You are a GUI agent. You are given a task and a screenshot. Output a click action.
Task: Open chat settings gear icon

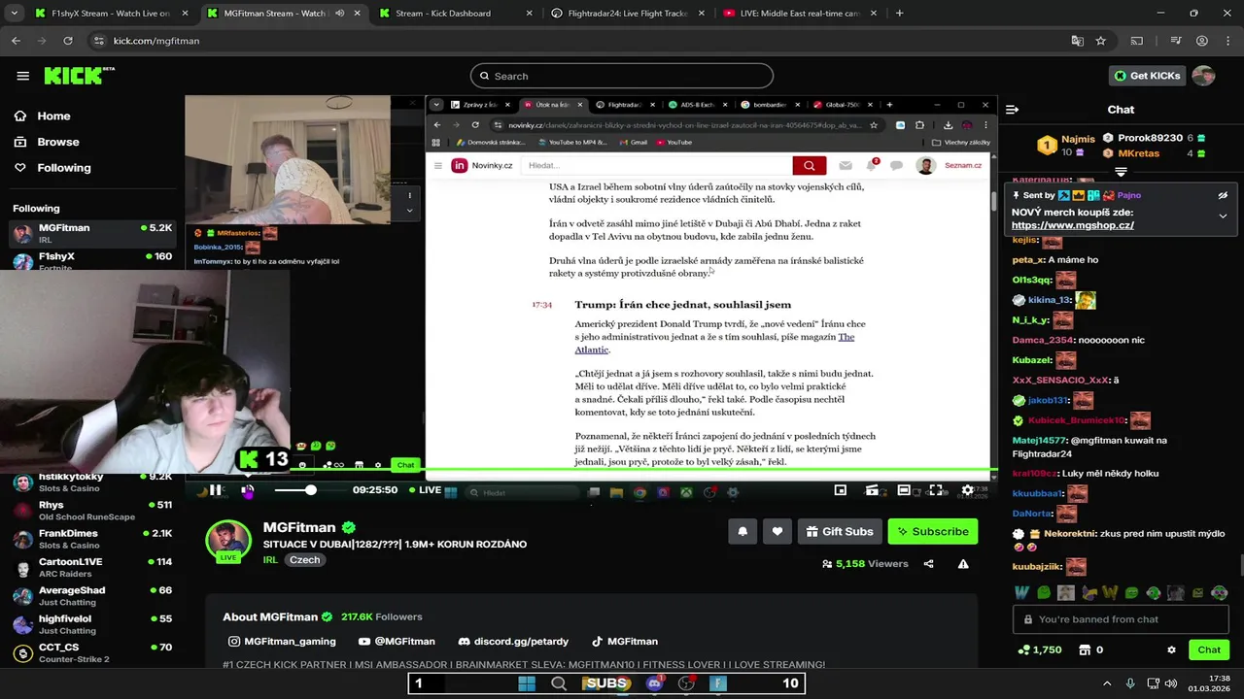(1171, 649)
